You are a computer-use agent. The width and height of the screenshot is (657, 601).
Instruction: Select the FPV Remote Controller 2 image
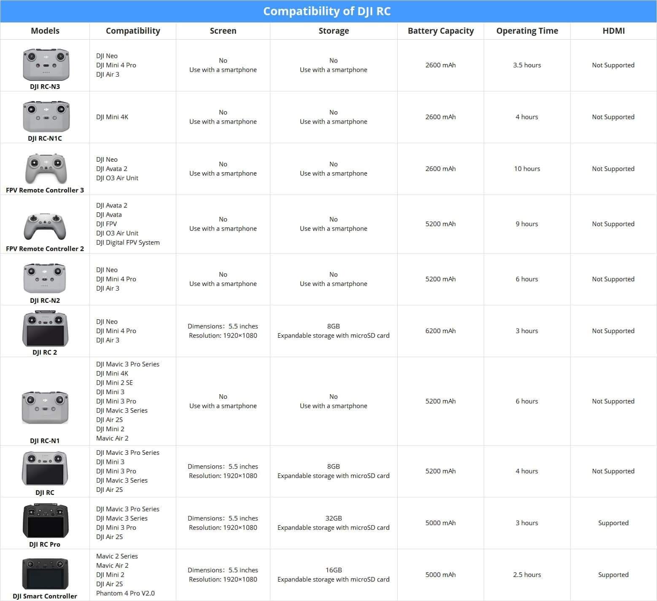coord(45,227)
